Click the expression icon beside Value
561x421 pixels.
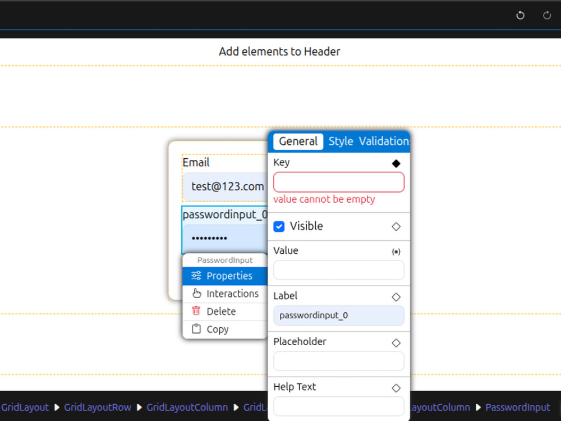[396, 251]
